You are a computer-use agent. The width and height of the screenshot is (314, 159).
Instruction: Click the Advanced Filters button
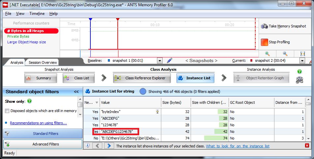coord(43,144)
